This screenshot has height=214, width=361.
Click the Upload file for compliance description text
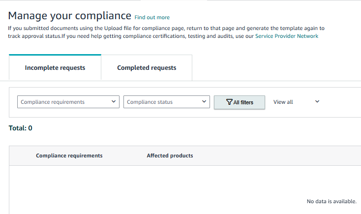pos(166,32)
